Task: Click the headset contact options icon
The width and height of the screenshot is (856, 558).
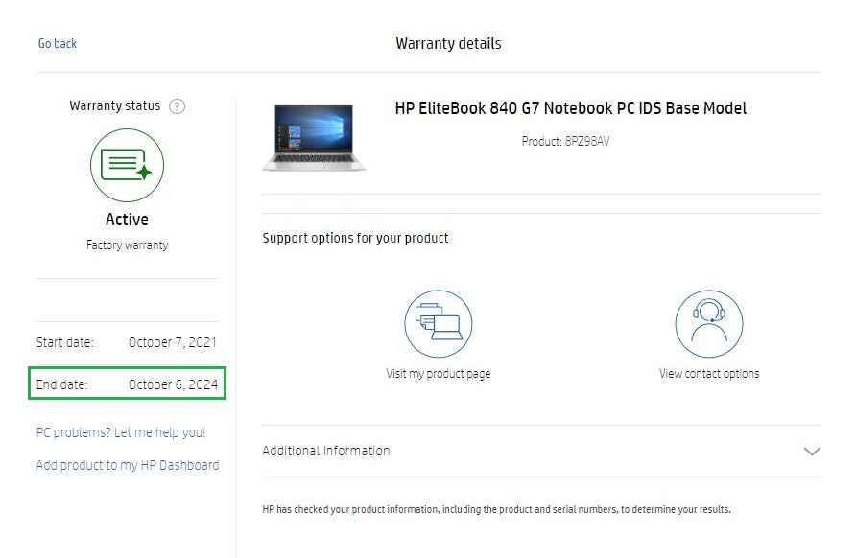Action: point(708,324)
